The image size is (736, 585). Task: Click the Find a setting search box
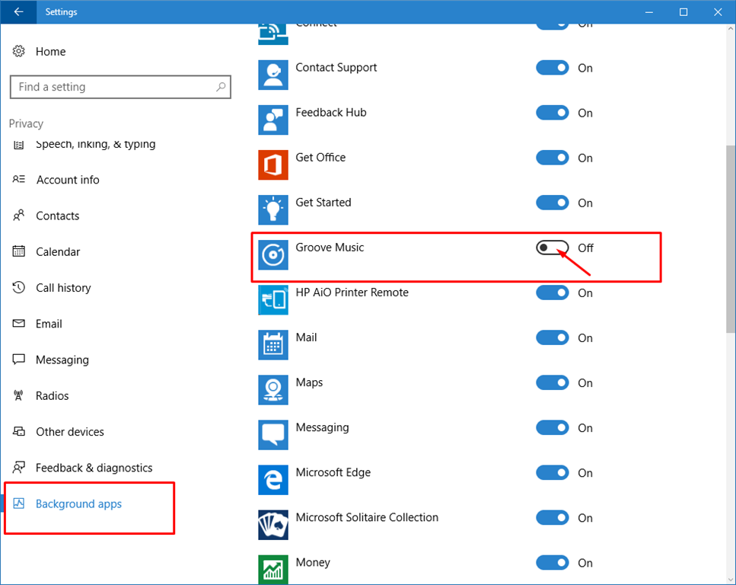[114, 87]
